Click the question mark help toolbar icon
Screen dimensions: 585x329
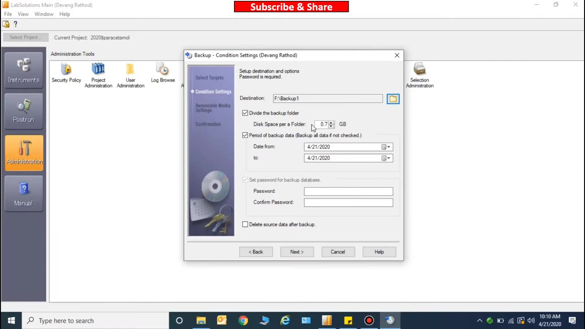click(x=16, y=24)
